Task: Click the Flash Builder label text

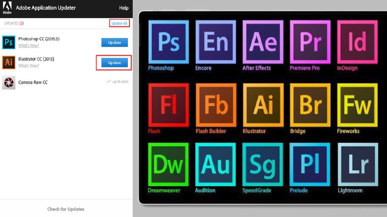Action: coord(211,131)
